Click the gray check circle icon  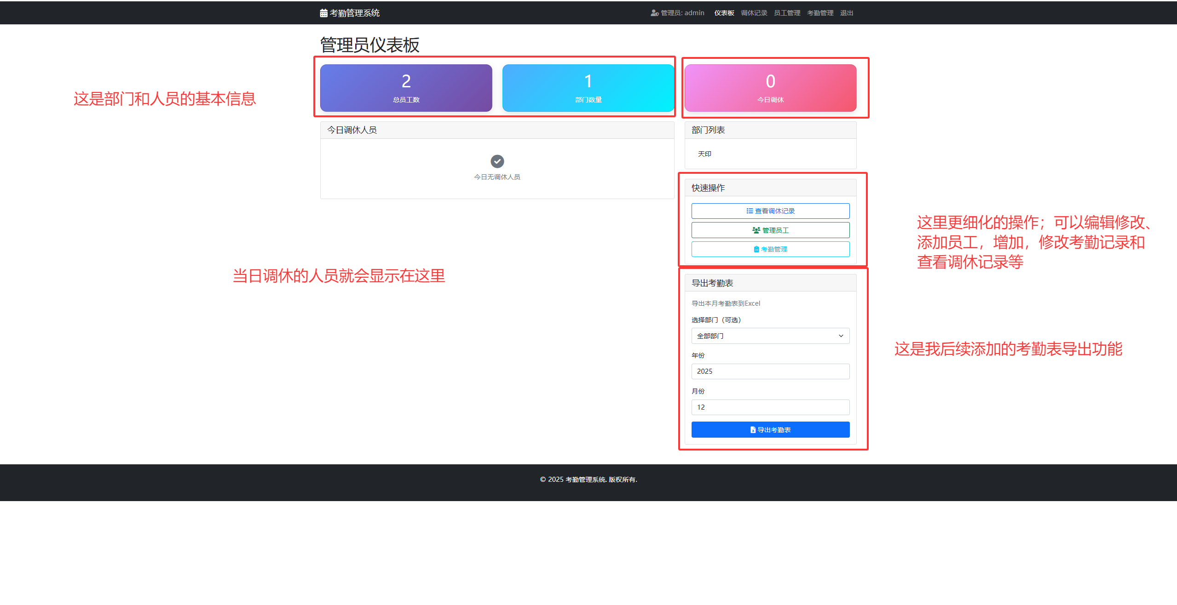(497, 161)
